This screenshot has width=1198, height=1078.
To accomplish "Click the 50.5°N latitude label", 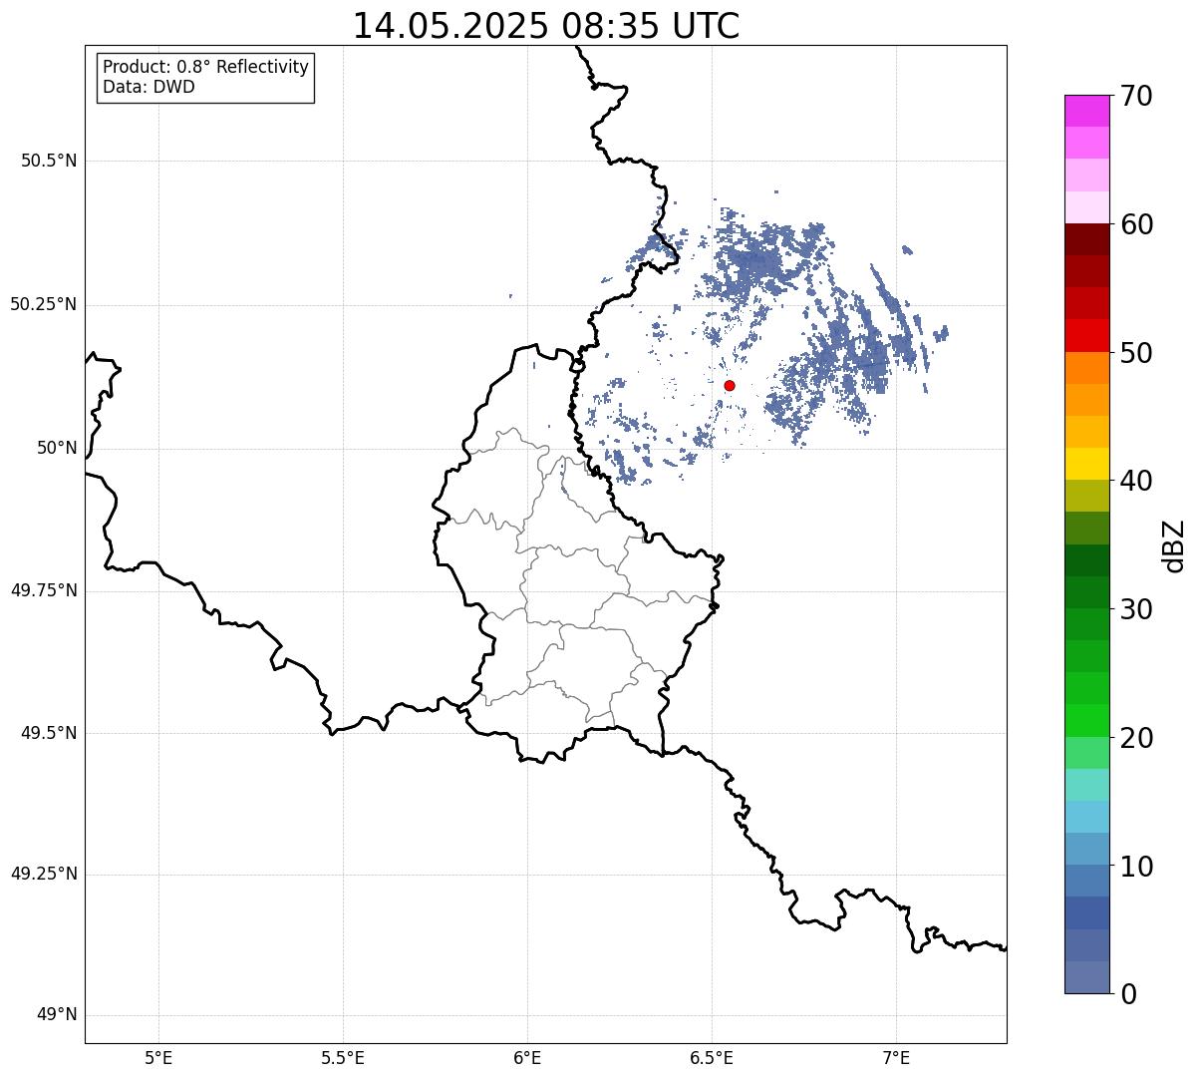I will [49, 161].
